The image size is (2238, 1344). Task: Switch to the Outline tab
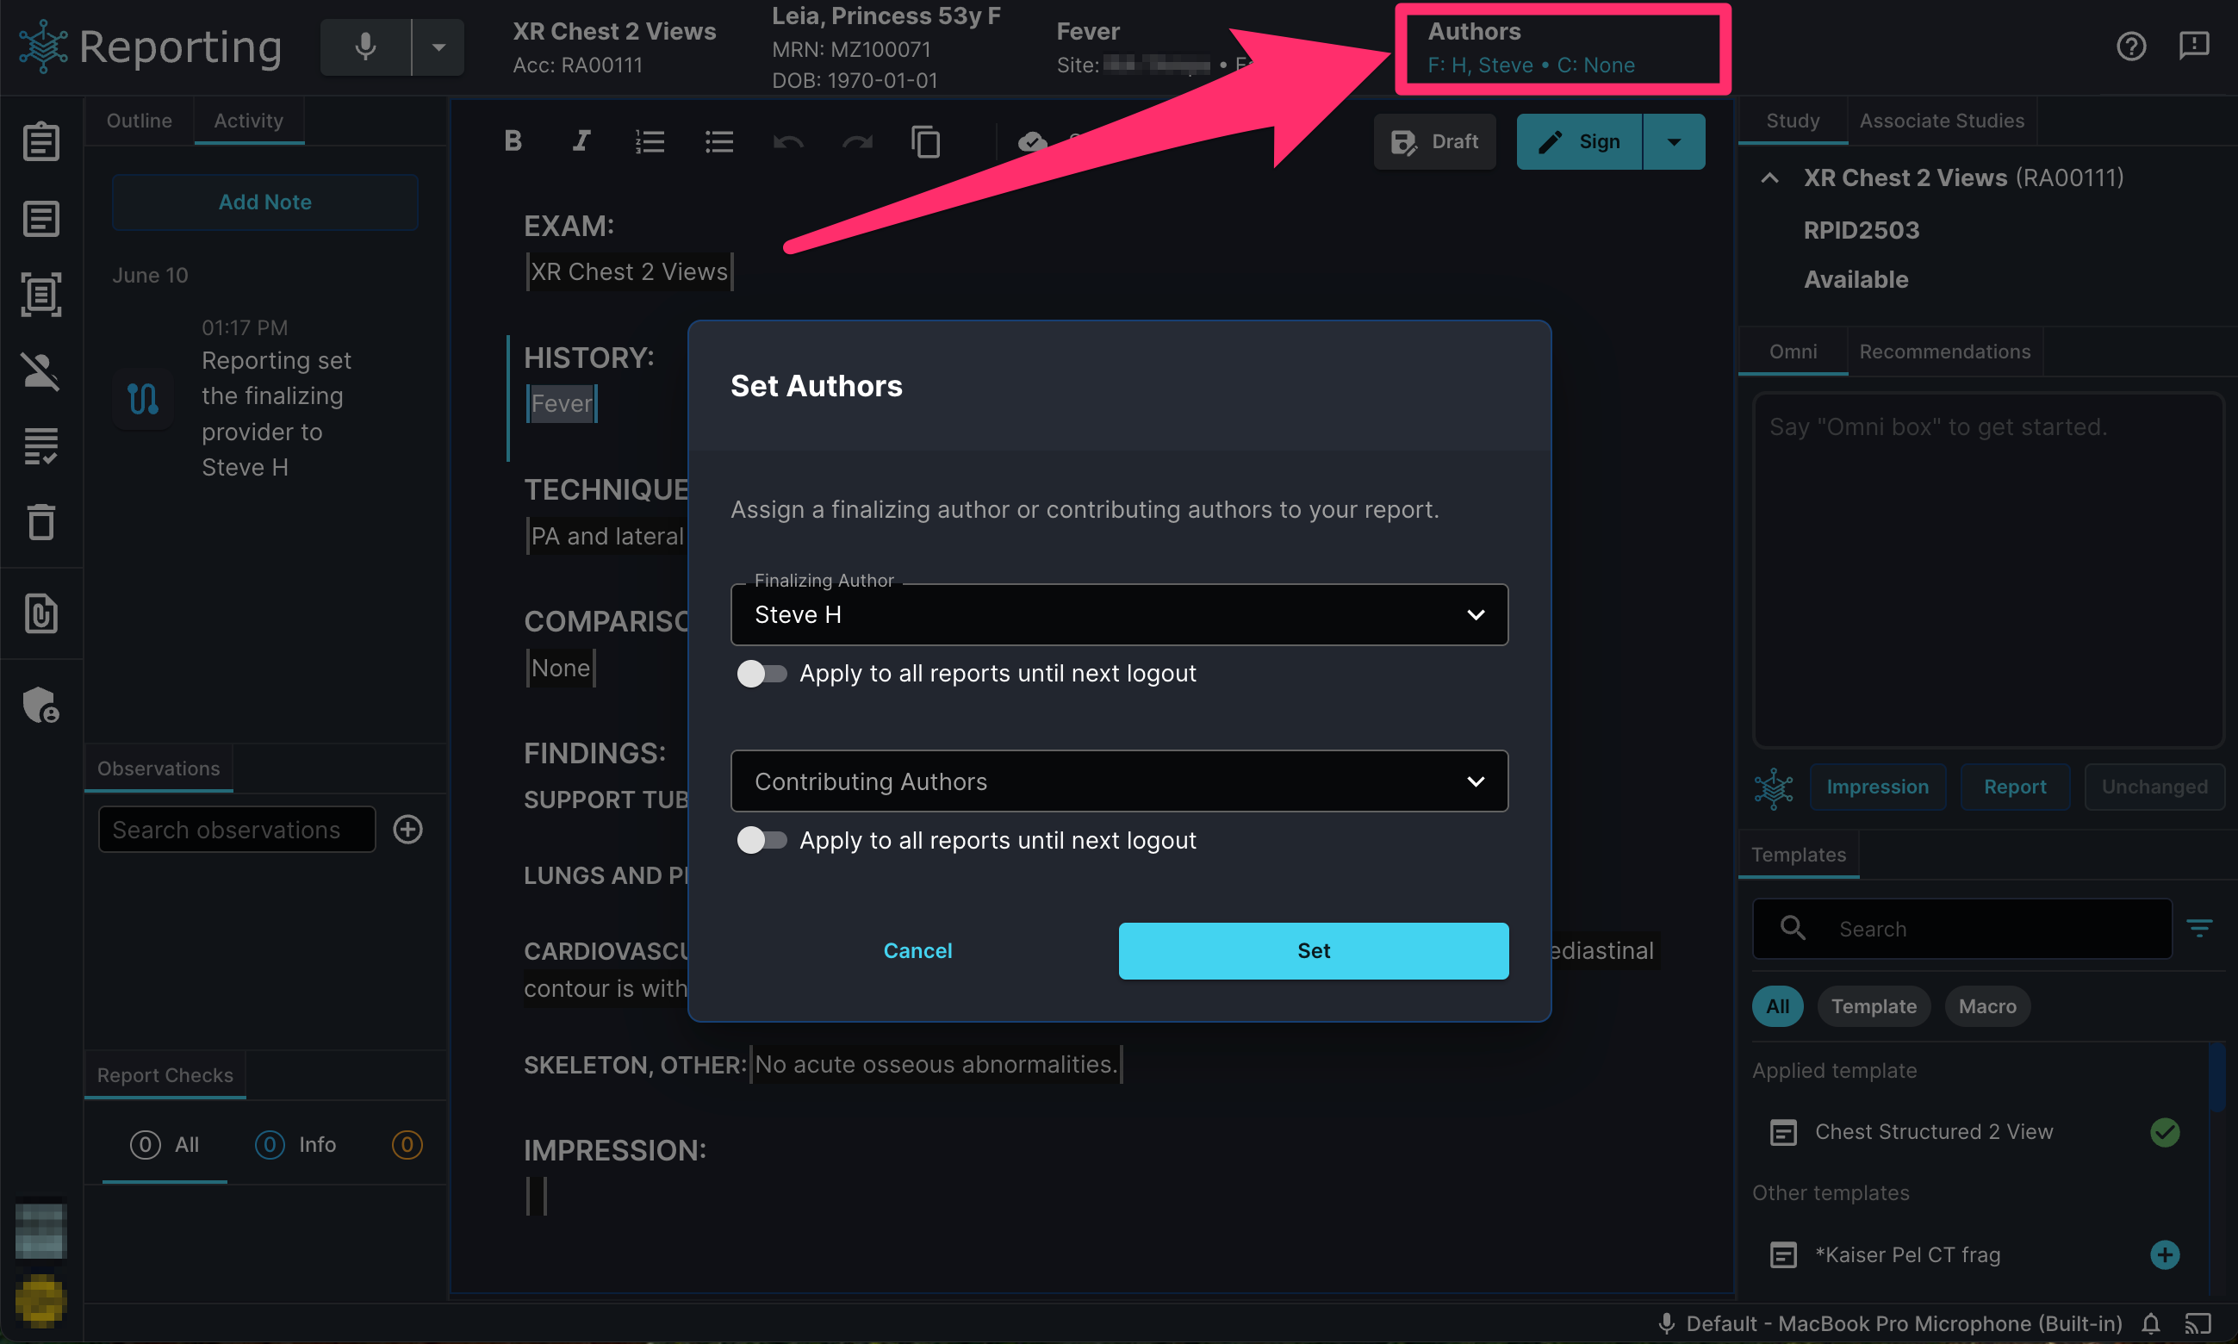click(x=139, y=121)
